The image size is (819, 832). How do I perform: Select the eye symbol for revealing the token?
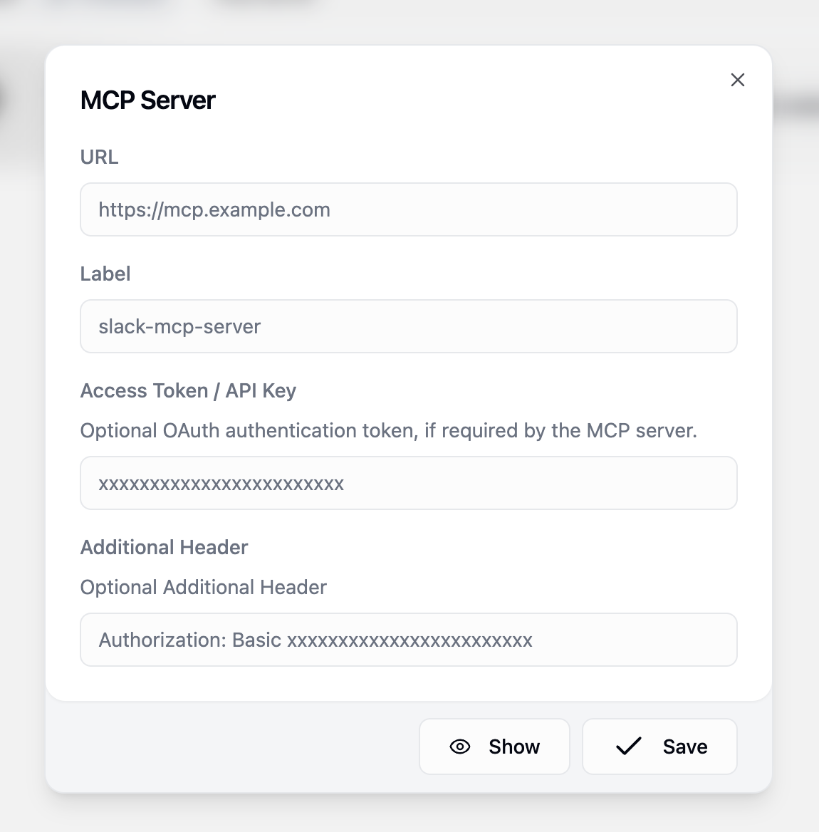[459, 747]
